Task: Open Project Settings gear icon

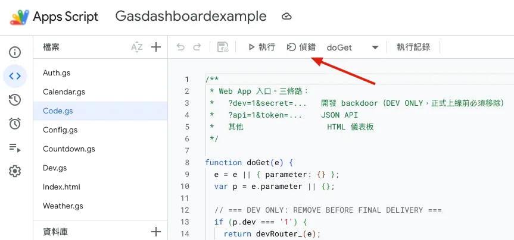Action: click(15, 171)
